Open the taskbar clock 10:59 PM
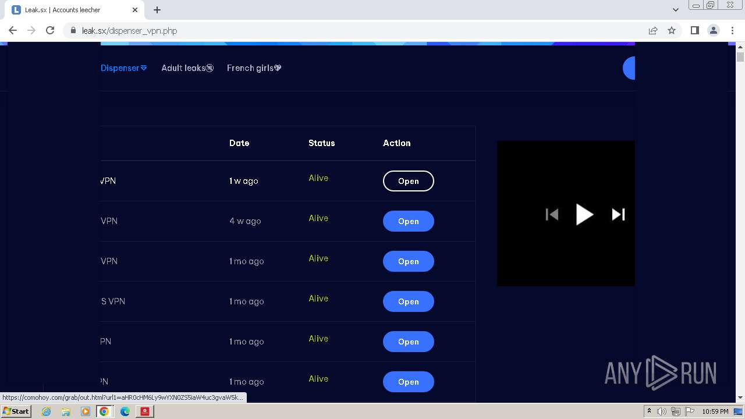745x419 pixels. pos(715,411)
